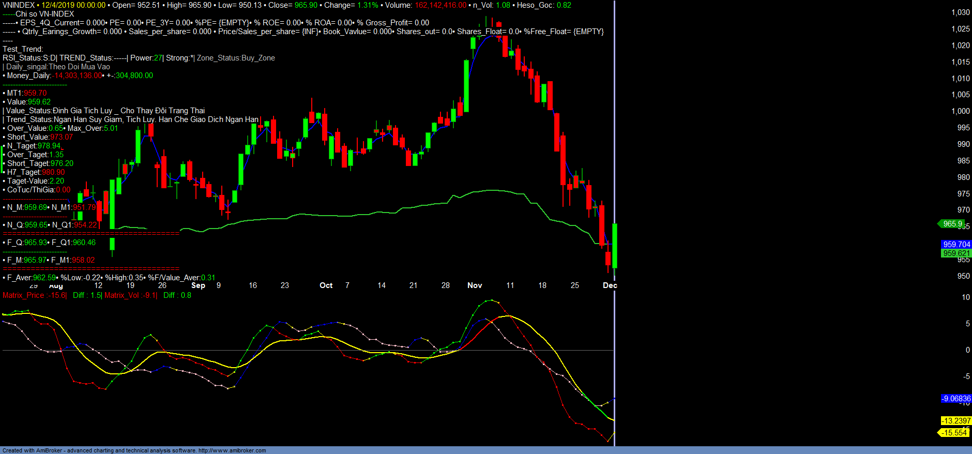Viewport: 972px width, 454px height.
Task: Click the 1,030 label on price axis
Action: (x=961, y=12)
